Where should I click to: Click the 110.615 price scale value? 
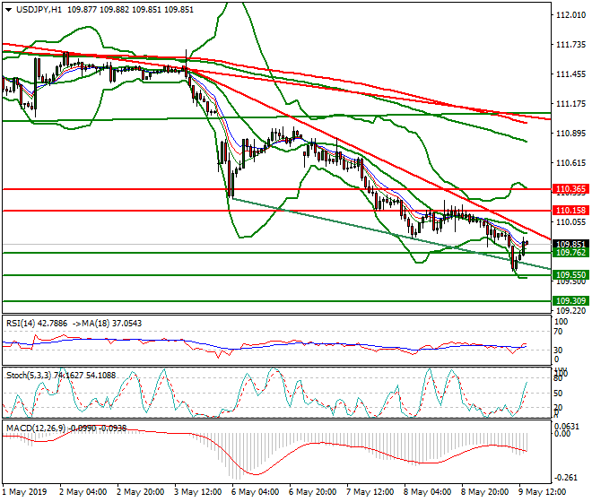tap(570, 162)
